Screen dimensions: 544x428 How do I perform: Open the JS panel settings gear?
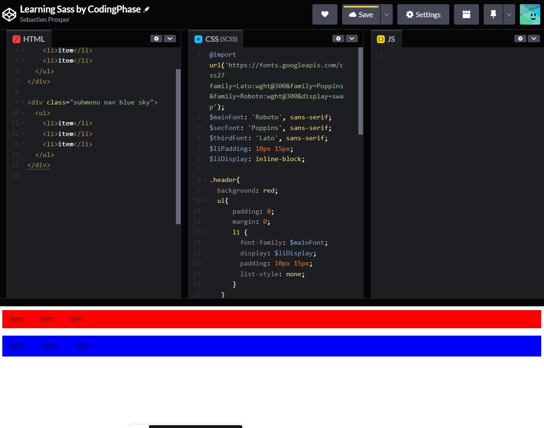[x=520, y=39]
